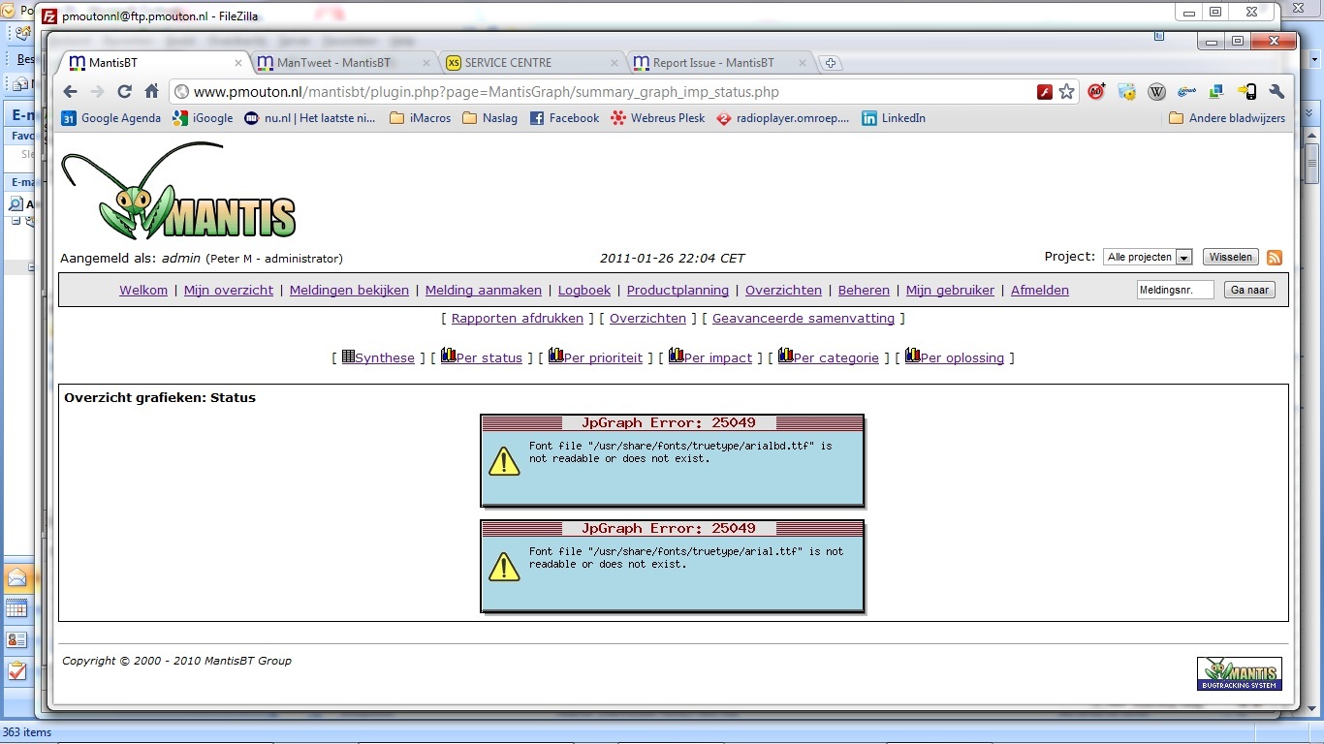Viewport: 1324px width, 744px height.
Task: Expand the Naslag bookmarks folder
Action: pos(489,118)
